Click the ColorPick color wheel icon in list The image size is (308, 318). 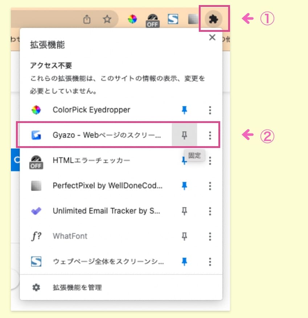pos(36,110)
